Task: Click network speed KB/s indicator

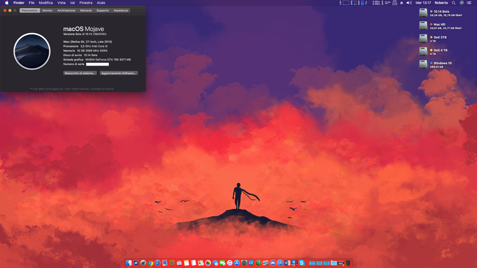Action: click(x=376, y=3)
